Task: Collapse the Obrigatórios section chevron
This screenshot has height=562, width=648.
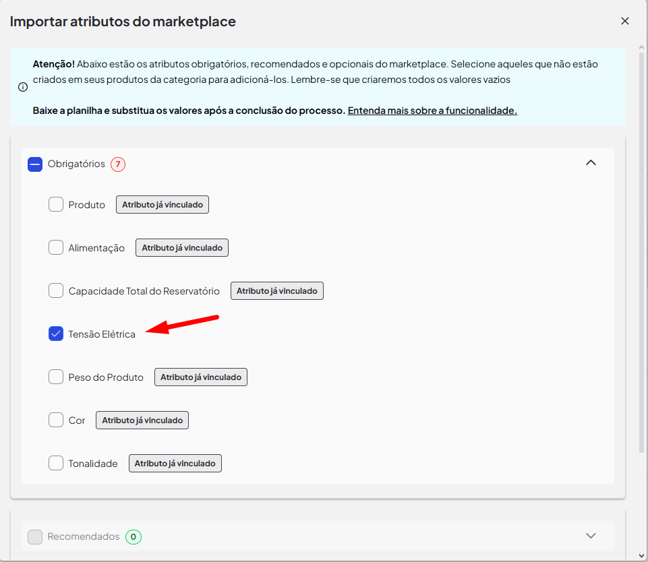Action: (x=591, y=163)
